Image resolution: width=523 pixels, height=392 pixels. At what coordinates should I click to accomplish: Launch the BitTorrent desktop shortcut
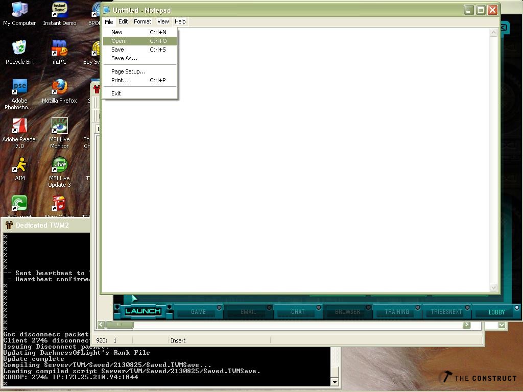19,207
